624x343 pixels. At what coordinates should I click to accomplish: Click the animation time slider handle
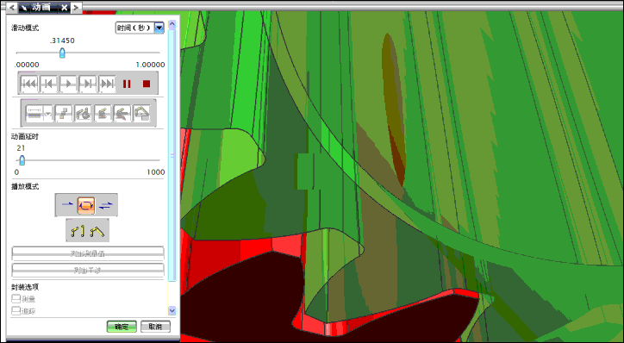(62, 53)
